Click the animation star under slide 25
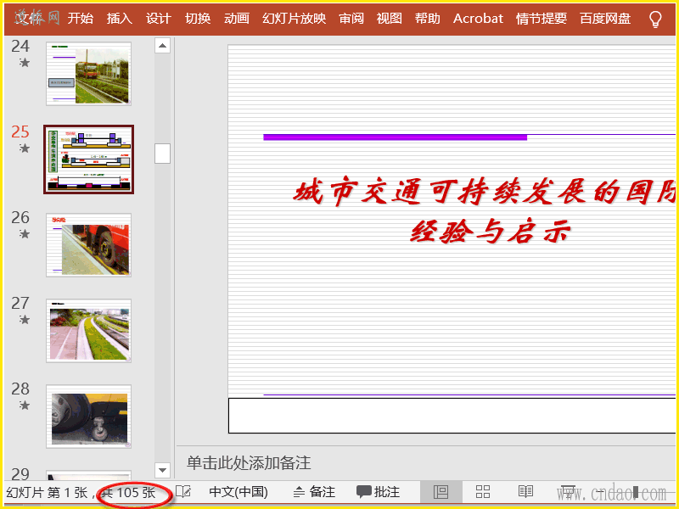The image size is (679, 509). click(25, 148)
